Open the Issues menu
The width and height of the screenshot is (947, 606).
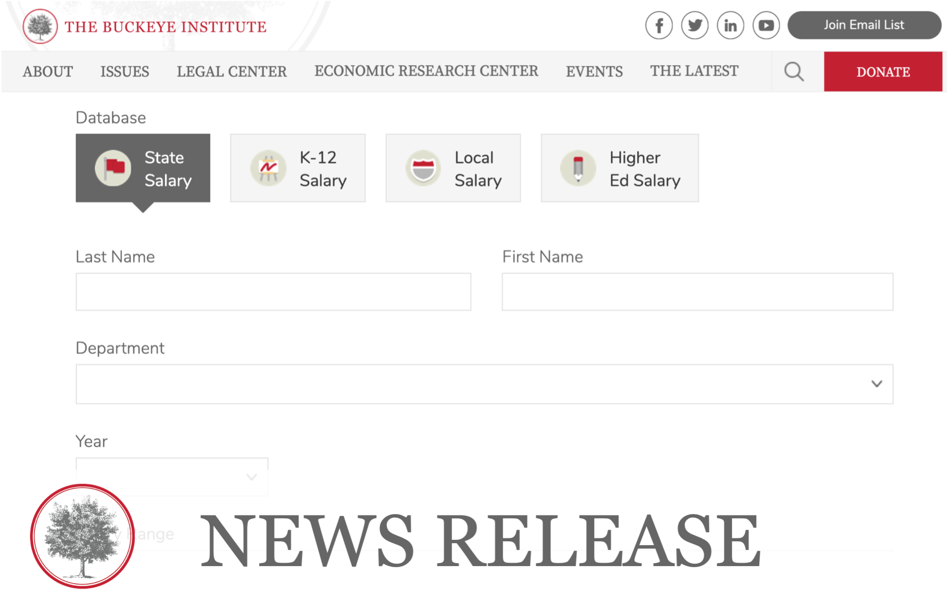click(125, 72)
